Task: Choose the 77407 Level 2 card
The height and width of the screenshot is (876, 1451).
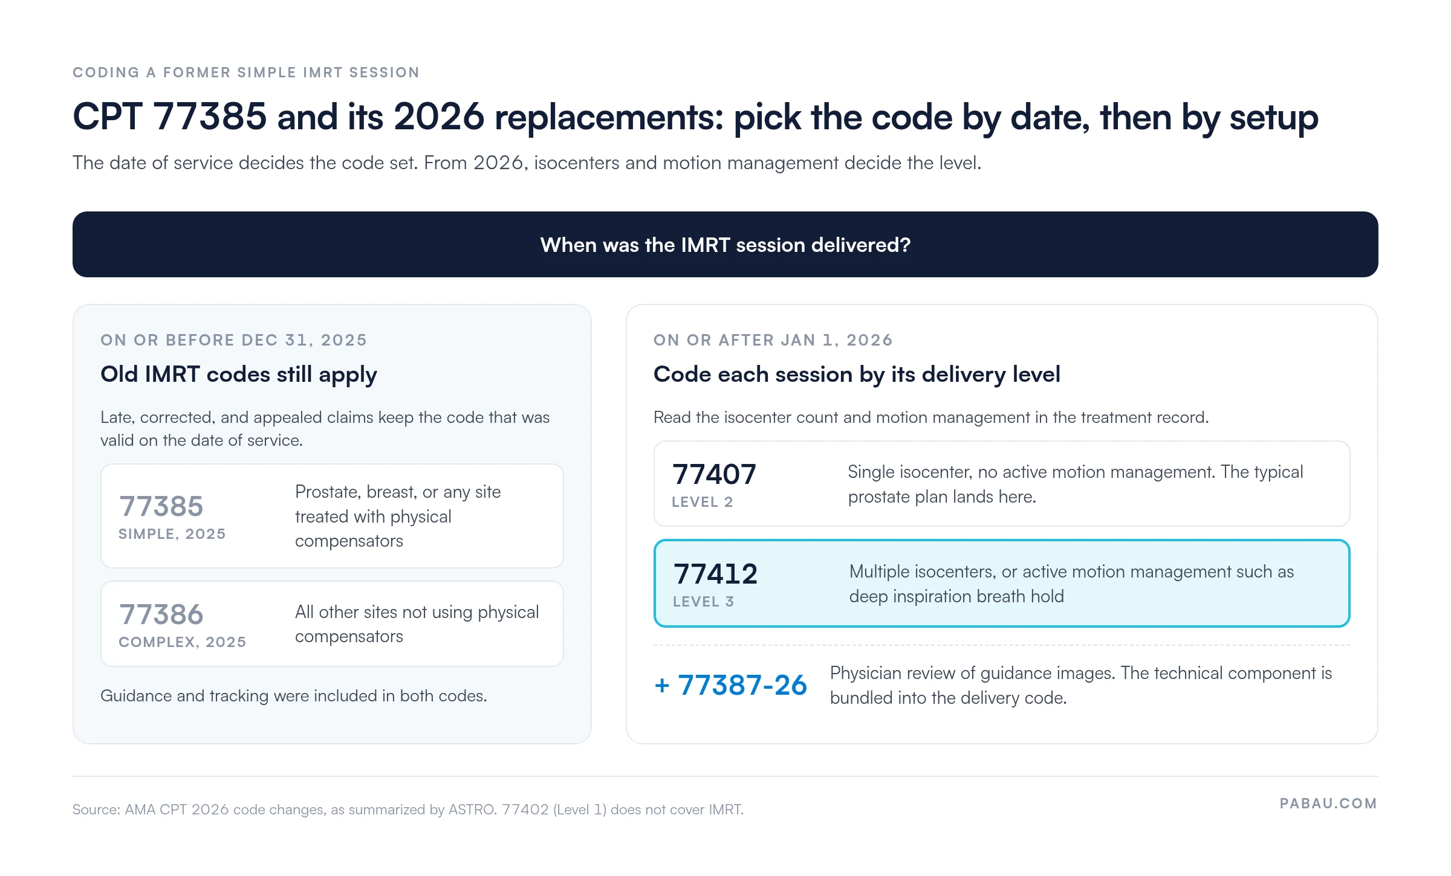Action: [x=1001, y=483]
